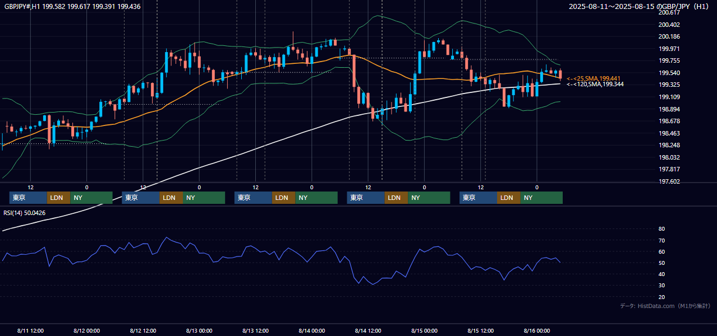Click the first 東京 session box
Viewport: 717px width, 336px height.
(28, 198)
